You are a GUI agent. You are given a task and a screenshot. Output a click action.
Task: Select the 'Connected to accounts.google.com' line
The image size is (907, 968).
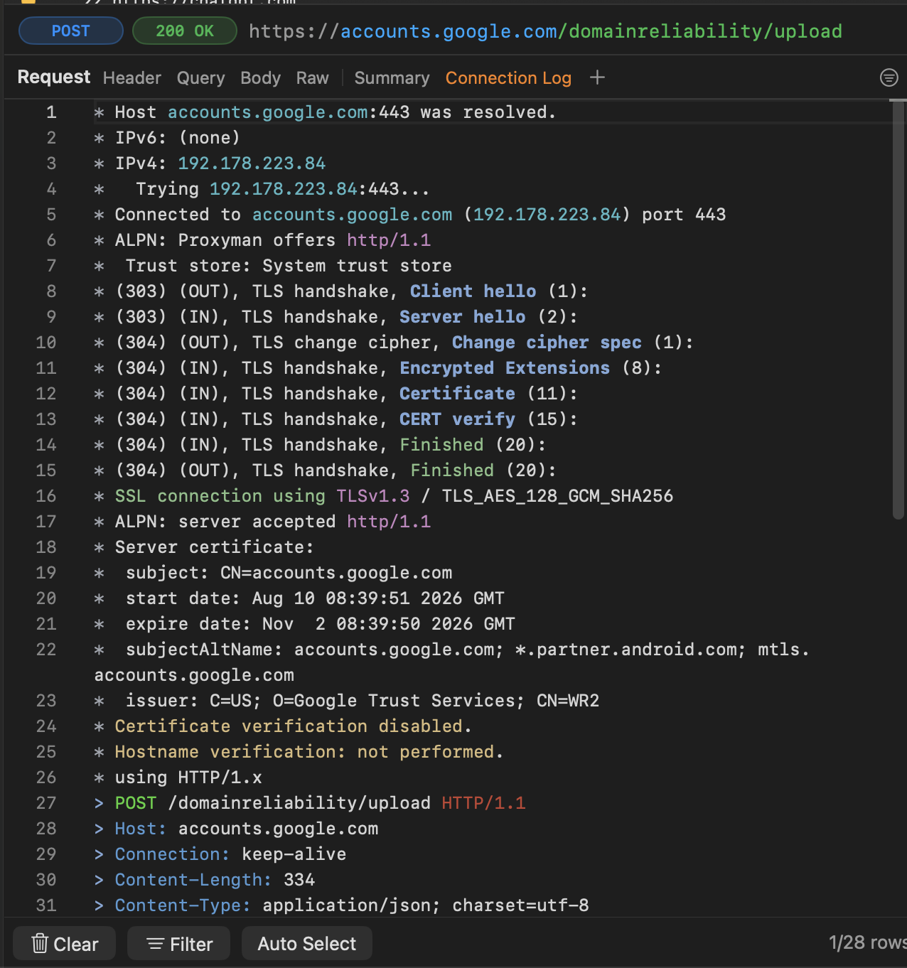(x=409, y=215)
